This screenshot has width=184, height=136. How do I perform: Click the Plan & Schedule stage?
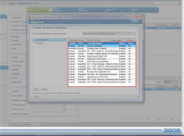pyautogui.click(x=93, y=10)
